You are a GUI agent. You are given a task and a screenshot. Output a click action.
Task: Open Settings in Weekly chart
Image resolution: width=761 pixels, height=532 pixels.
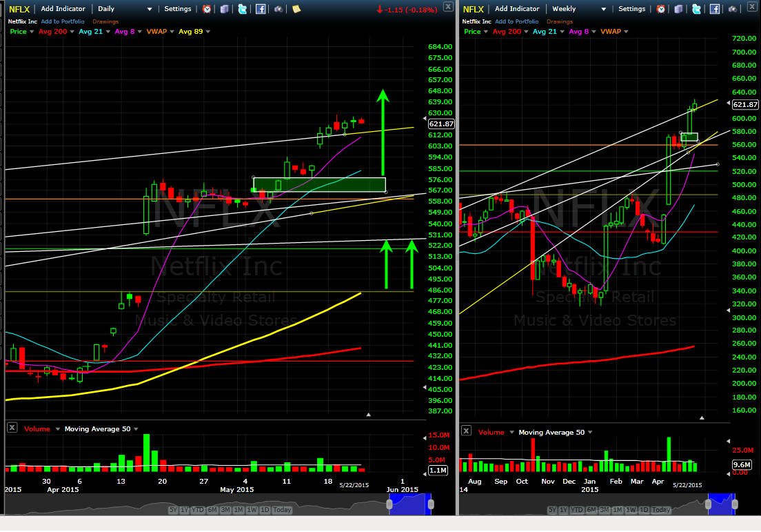pos(632,9)
